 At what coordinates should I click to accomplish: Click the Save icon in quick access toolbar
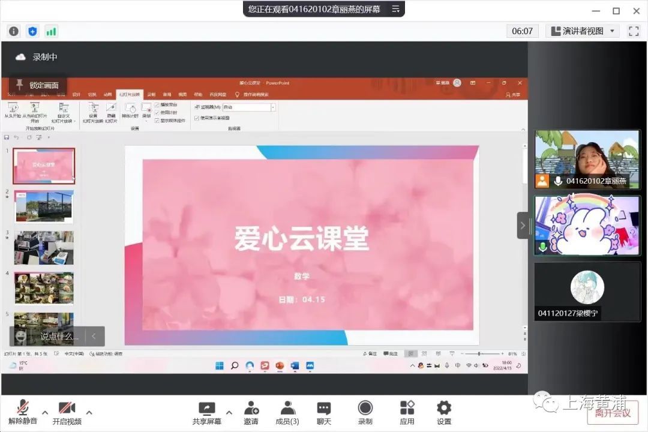7,137
